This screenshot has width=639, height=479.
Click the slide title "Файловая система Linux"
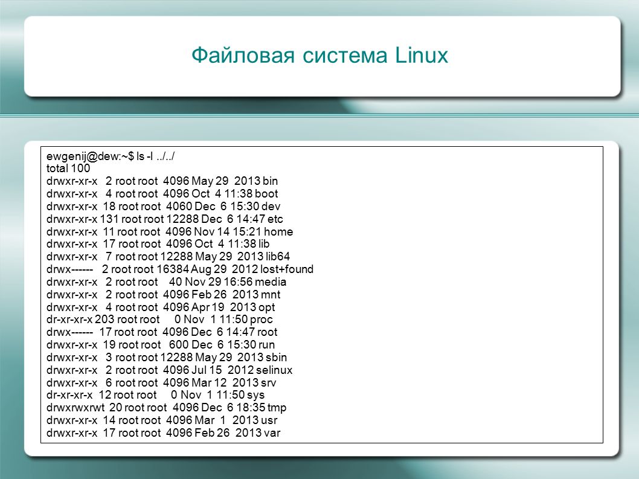[319, 55]
